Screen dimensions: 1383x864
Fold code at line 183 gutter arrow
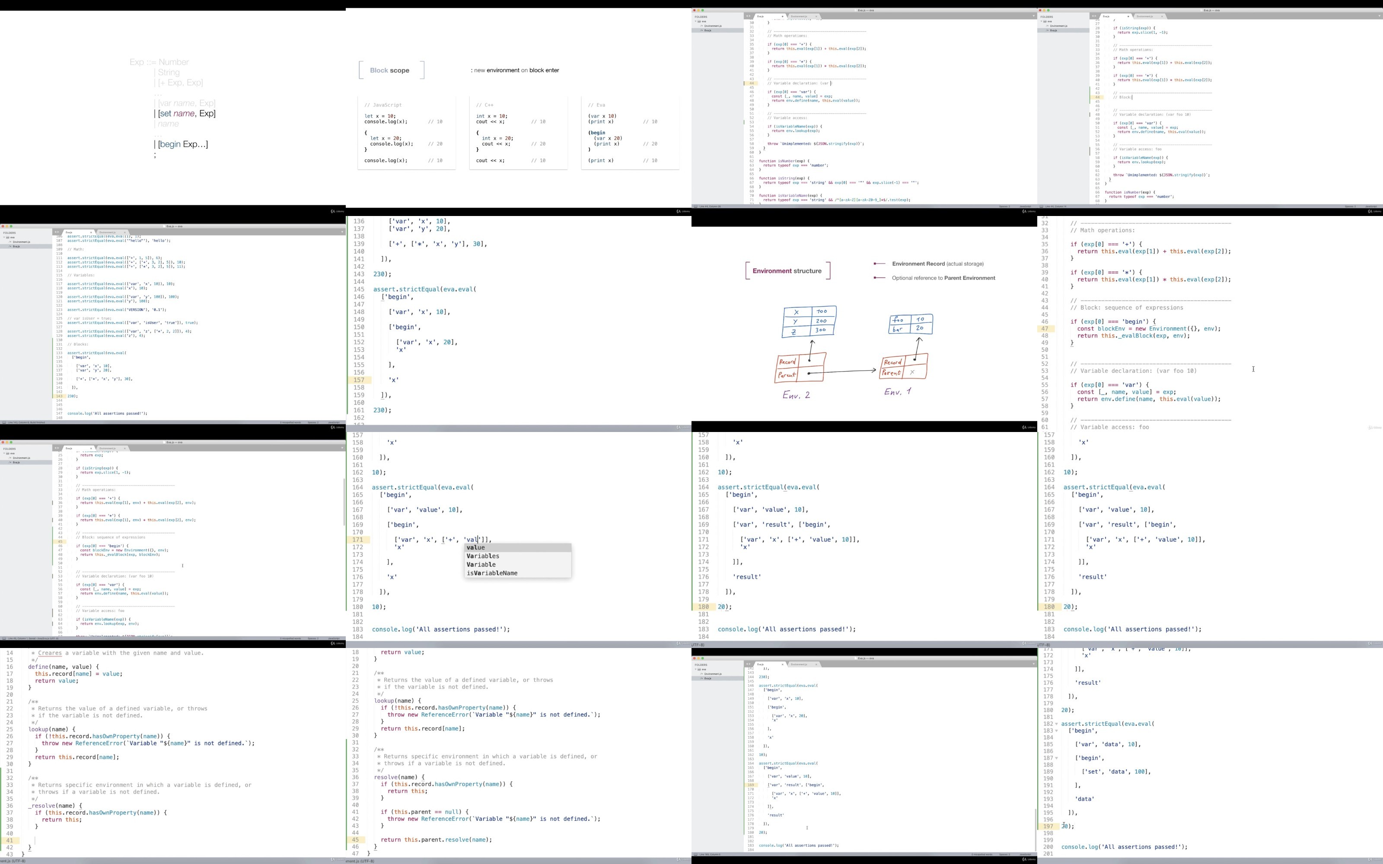(x=1056, y=731)
